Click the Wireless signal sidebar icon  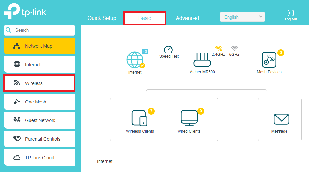pos(17,83)
